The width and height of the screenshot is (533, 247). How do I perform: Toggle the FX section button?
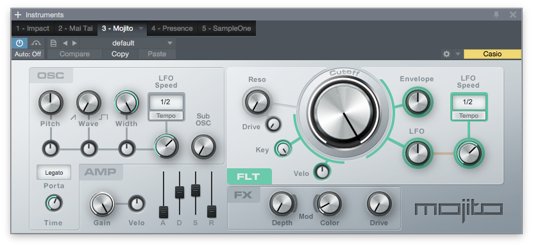(x=244, y=195)
